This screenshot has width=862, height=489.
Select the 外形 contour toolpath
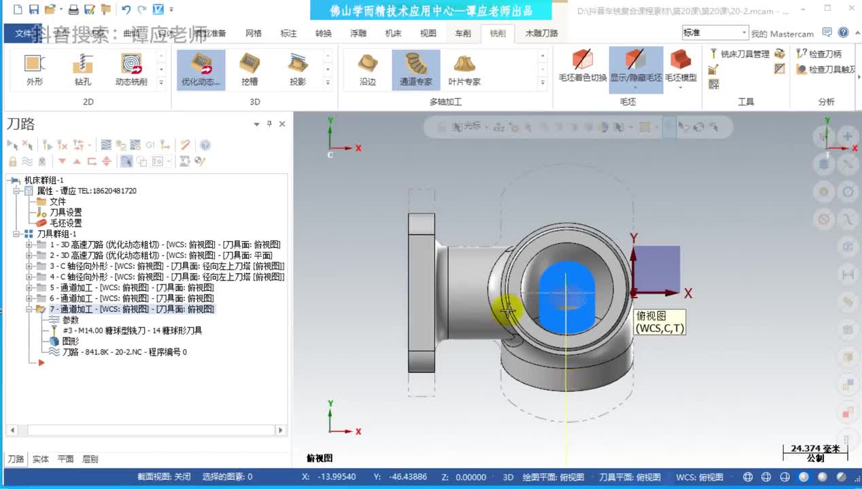point(34,70)
